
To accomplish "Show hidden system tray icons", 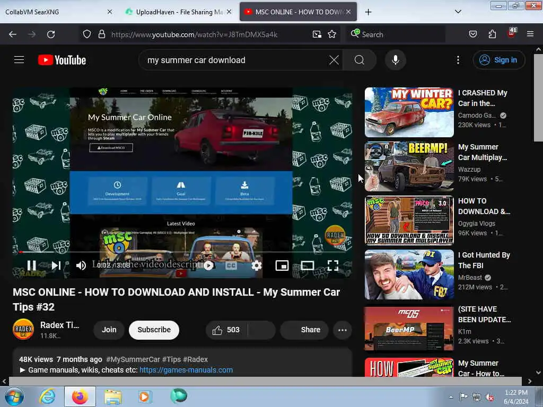I will click(x=451, y=397).
